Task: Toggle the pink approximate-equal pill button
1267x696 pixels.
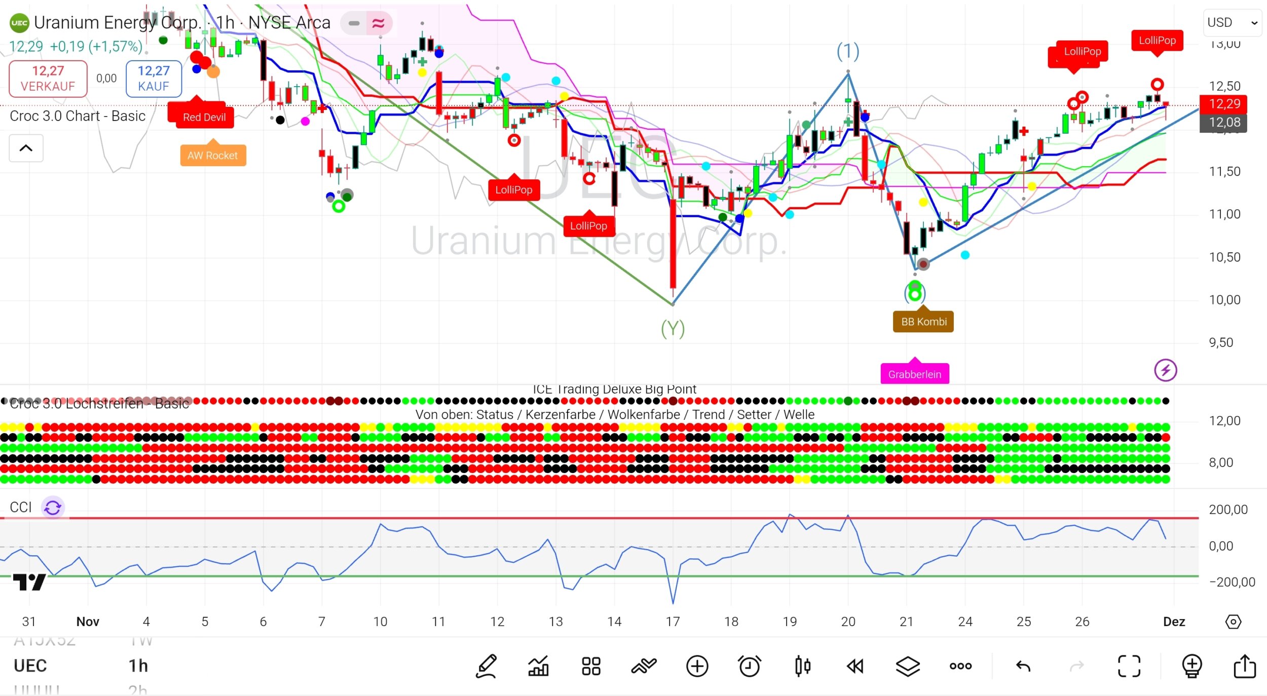Action: (378, 23)
